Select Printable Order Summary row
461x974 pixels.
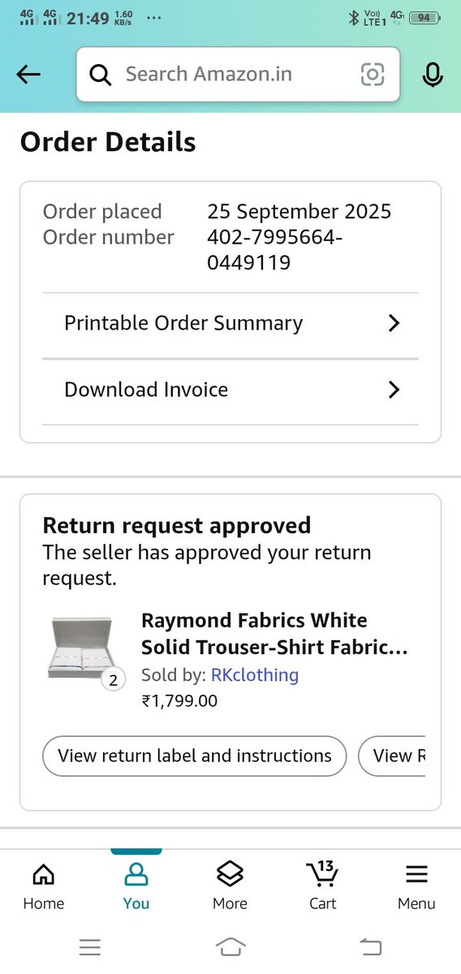click(230, 323)
